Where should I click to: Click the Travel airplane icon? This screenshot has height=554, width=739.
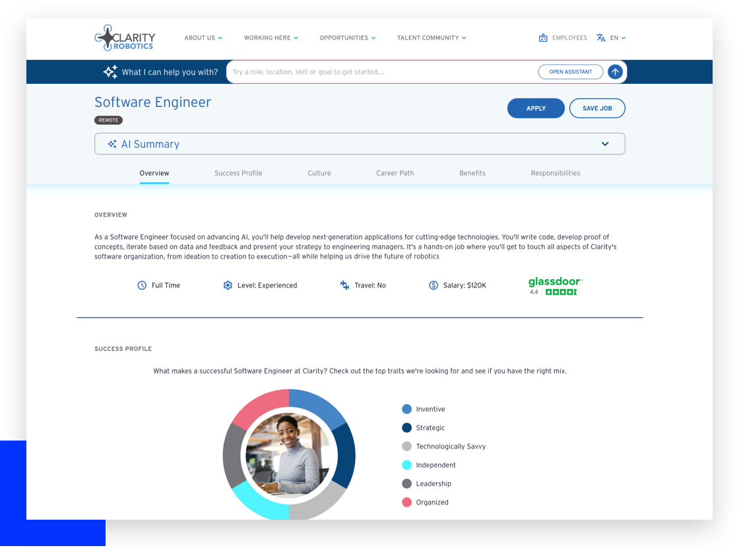pyautogui.click(x=344, y=286)
